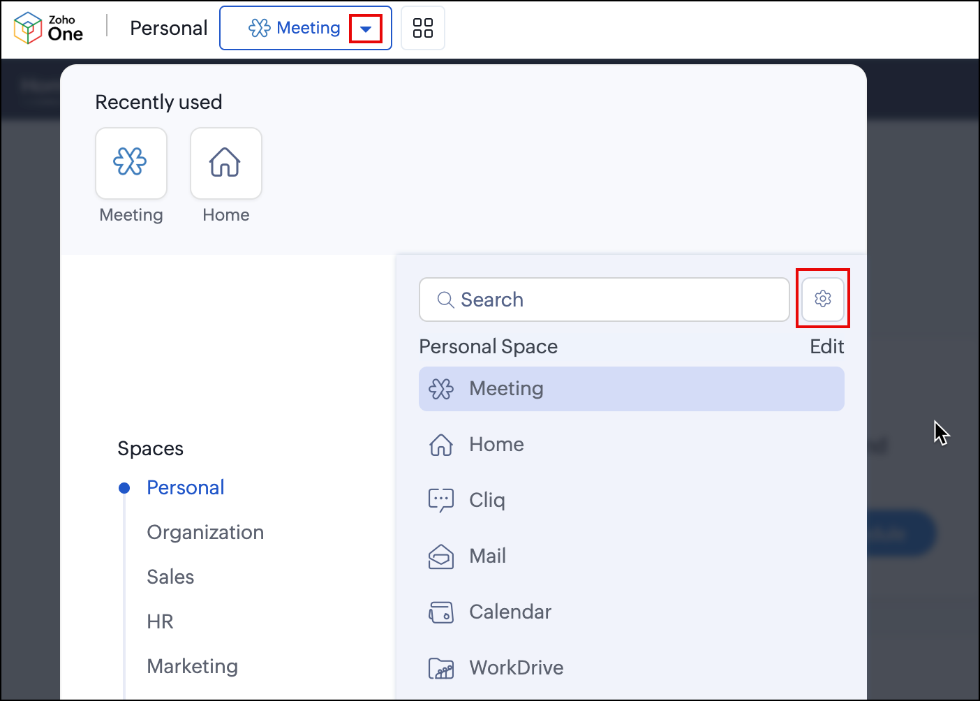Select the HR space
Screen dimensions: 980x701
(x=160, y=621)
